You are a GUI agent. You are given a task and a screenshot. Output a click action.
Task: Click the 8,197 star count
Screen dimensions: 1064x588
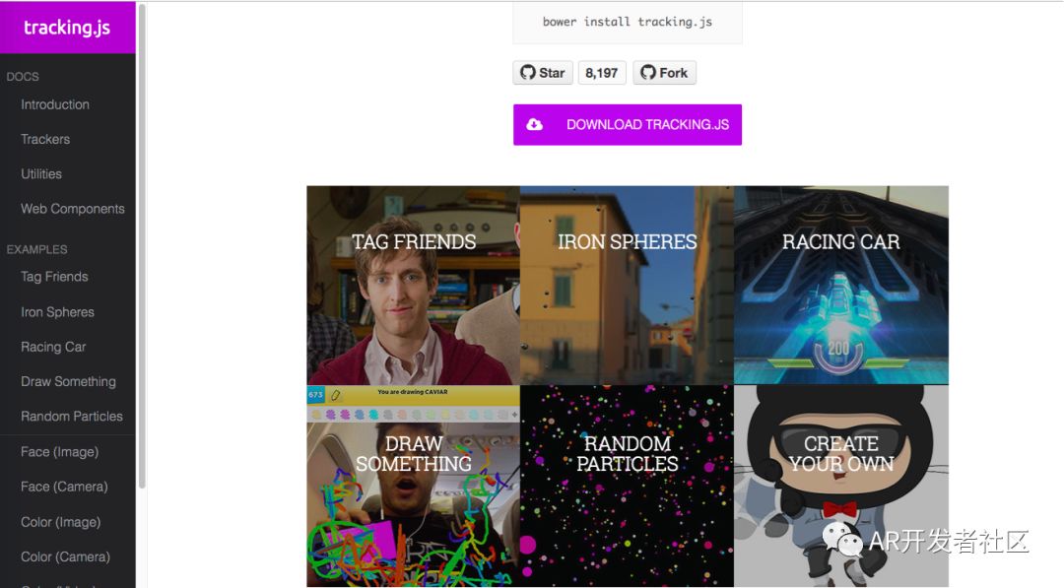pos(602,73)
